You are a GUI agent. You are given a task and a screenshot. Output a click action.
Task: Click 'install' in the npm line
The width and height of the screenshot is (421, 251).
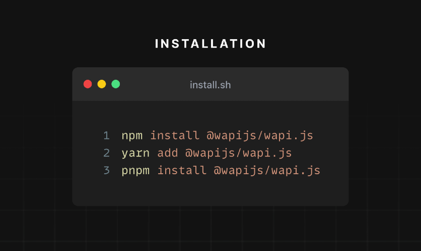[175, 136]
